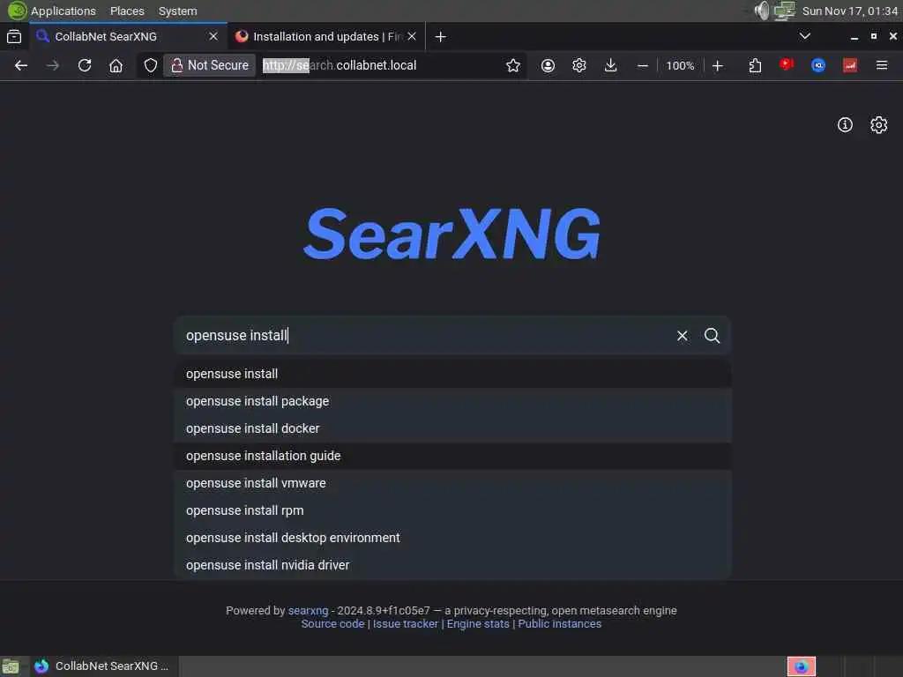Show Not Secure connection info
This screenshot has width=903, height=677.
coord(210,65)
